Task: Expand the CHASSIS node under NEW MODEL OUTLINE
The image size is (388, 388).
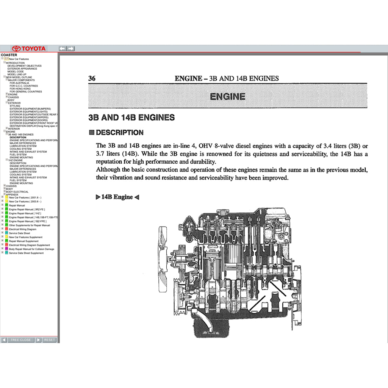Action: (x=6, y=97)
